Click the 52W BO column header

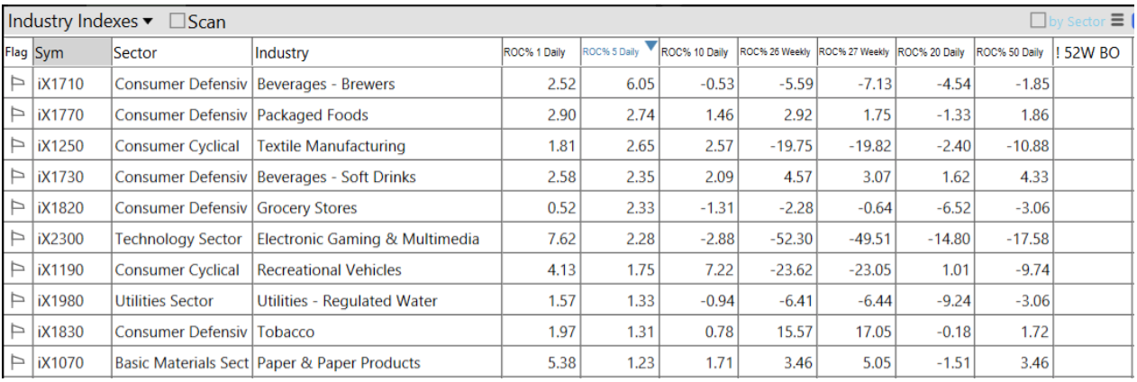pyautogui.click(x=1091, y=52)
